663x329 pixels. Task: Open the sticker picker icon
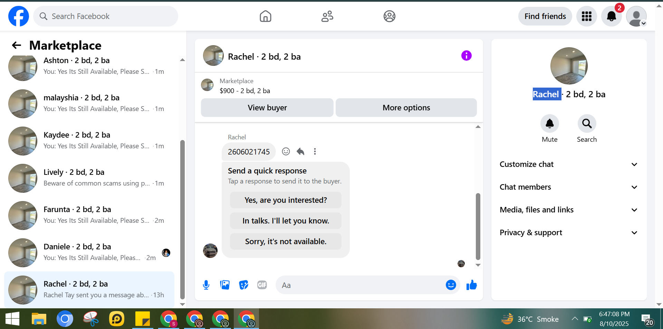click(243, 285)
